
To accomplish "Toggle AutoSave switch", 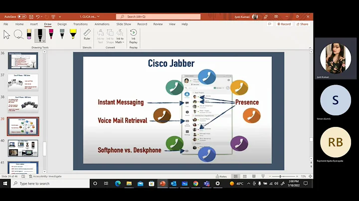I will coord(22,17).
